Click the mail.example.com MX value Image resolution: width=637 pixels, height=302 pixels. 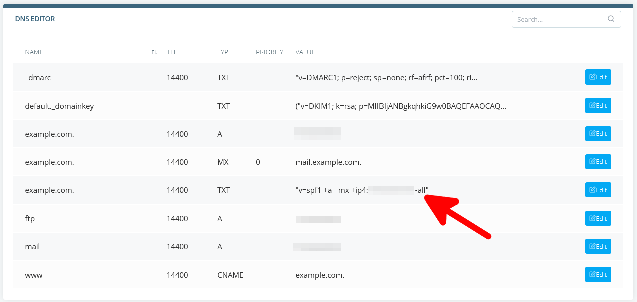328,162
